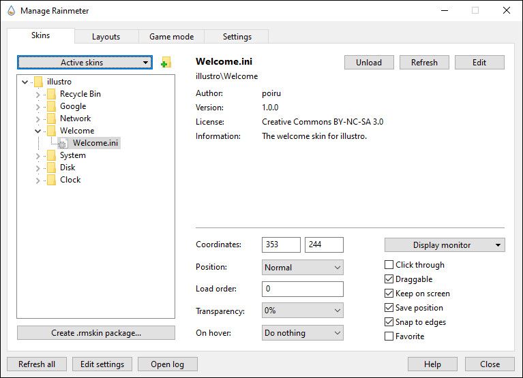This screenshot has height=378, width=523.
Task: Click the Welcome folder icon
Action: tap(51, 131)
